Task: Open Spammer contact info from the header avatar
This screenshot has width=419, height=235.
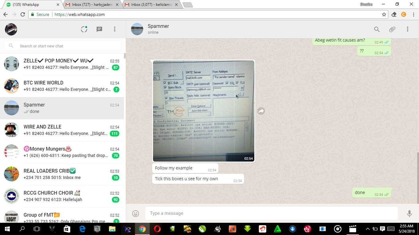Action: point(137,29)
